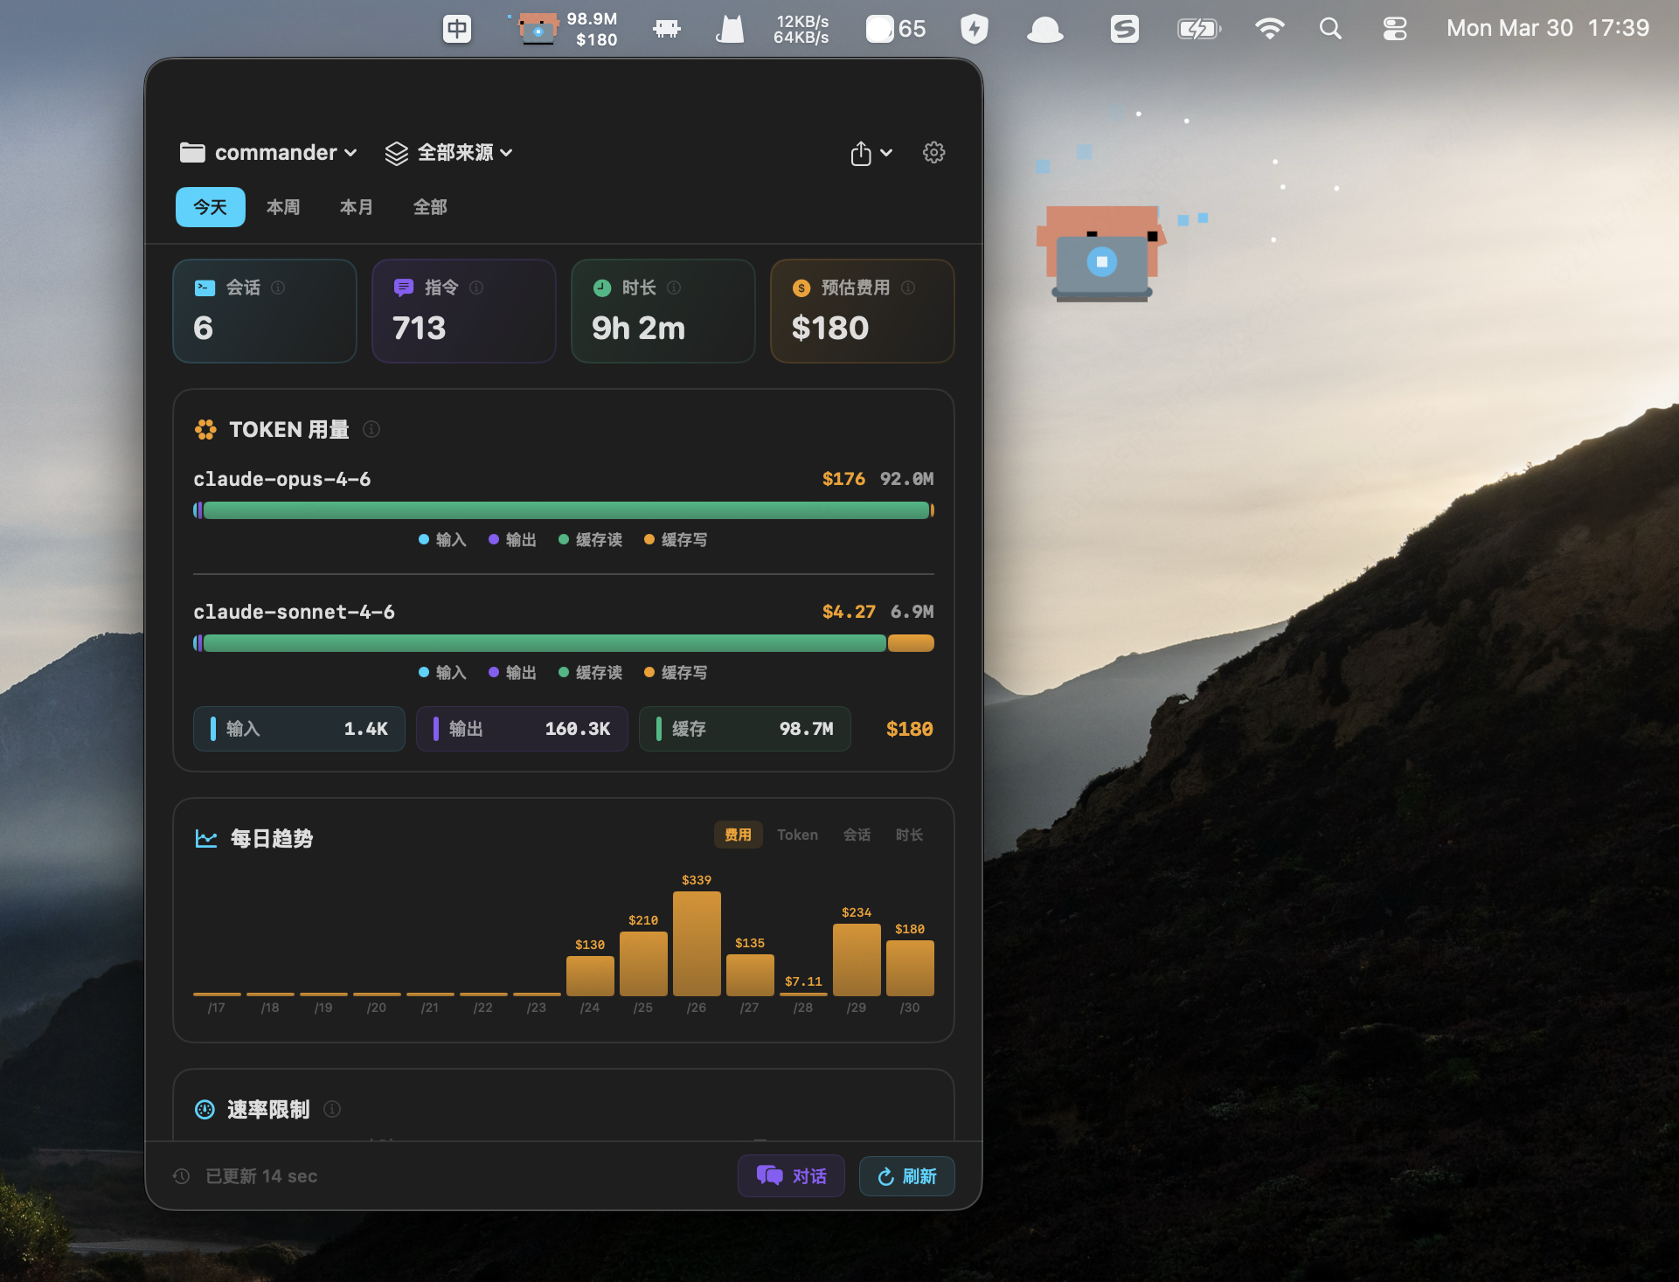The image size is (1679, 1282).
Task: Expand the share options chevron
Action: coord(886,152)
